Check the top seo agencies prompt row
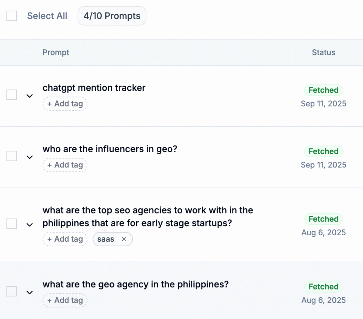Screen dimensions: 363x319 tap(12, 224)
